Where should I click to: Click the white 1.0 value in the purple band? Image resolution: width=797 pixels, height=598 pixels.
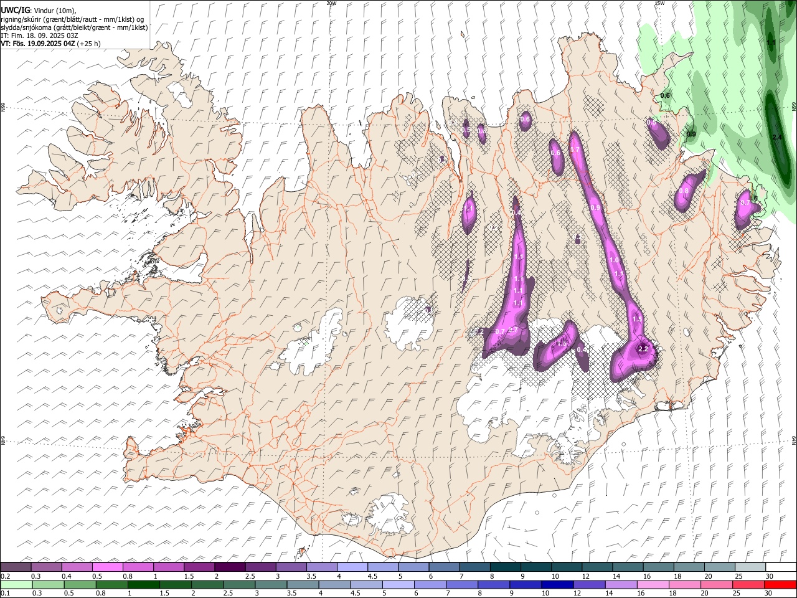coord(614,260)
